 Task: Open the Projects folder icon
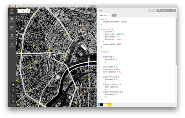coord(12,20)
